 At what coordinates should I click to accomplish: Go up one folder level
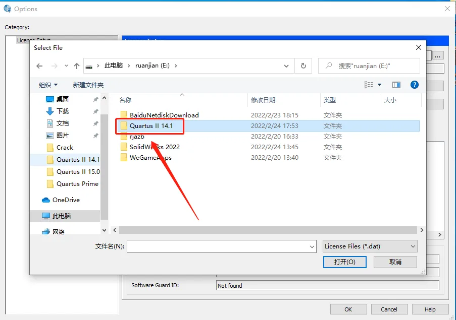pos(77,66)
